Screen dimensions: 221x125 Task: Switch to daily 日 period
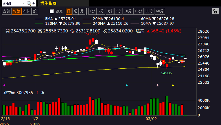(x=68, y=11)
